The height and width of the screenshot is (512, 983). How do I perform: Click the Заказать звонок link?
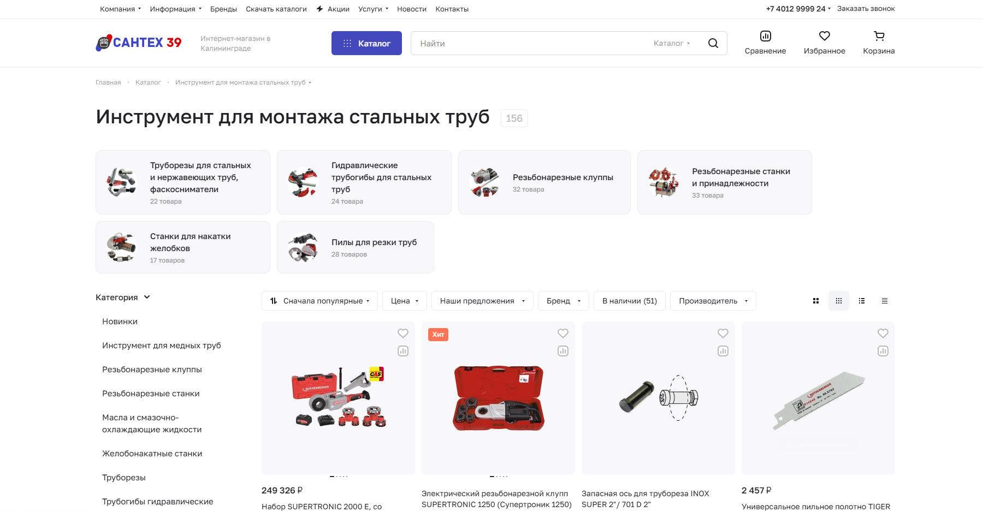click(866, 9)
